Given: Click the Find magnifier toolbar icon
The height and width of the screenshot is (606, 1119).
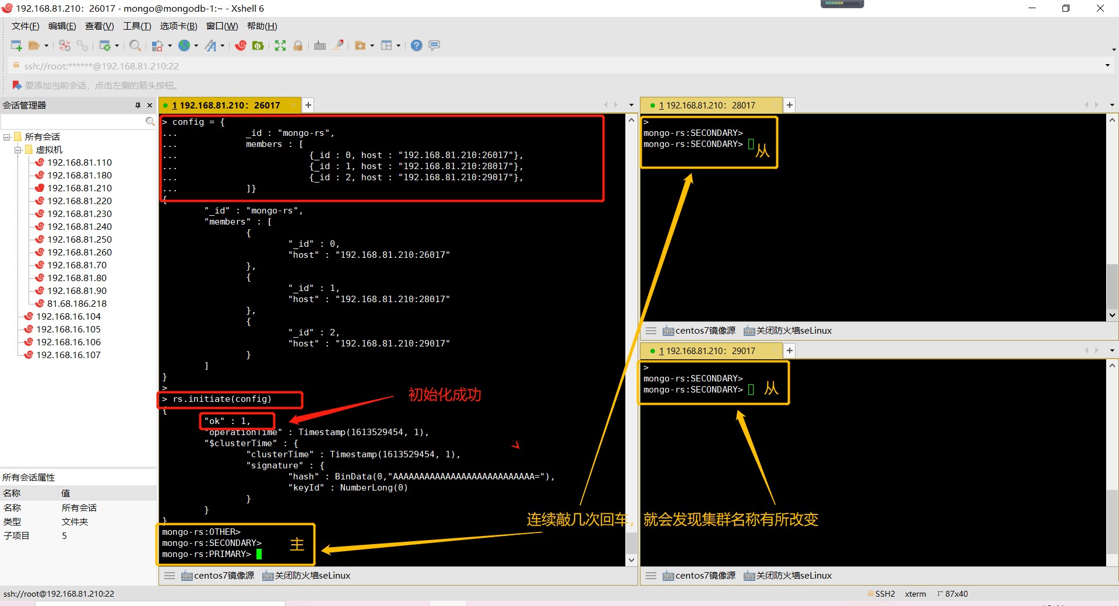Looking at the screenshot, I should click(135, 45).
